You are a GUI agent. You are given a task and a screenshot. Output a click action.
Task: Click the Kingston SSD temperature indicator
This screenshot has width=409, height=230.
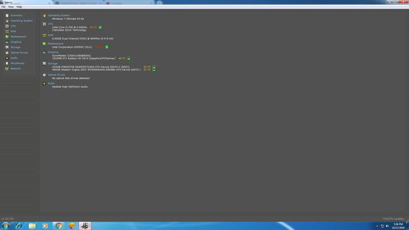point(153,66)
